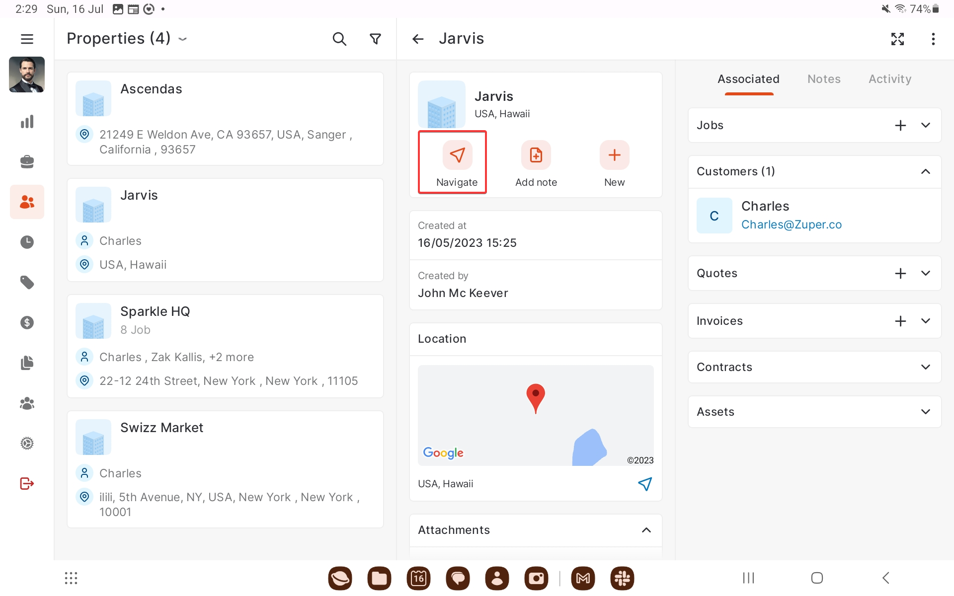Expand the Properties (4) dropdown
The image size is (954, 596).
coord(182,39)
